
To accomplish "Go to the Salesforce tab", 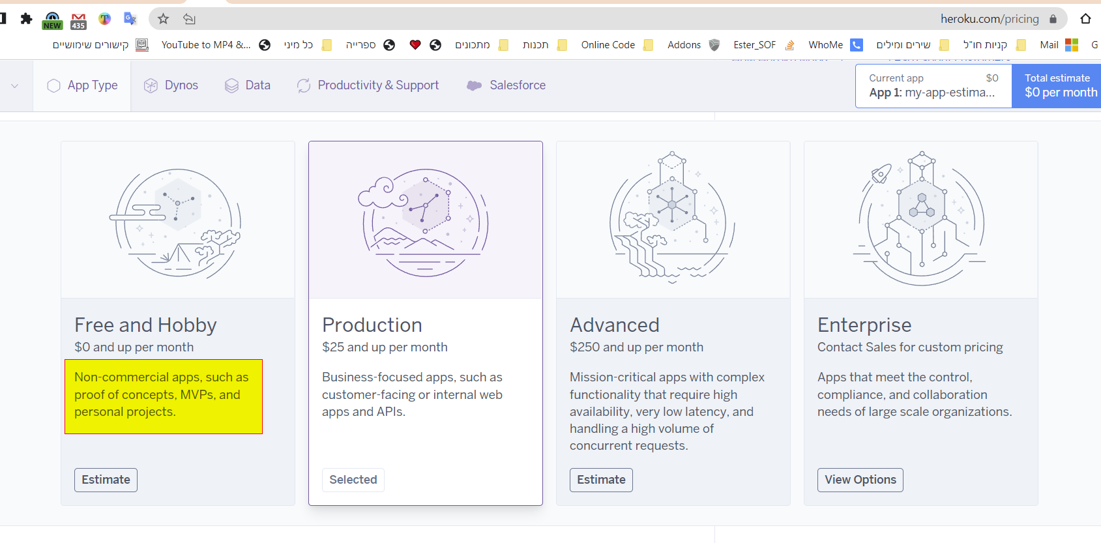I will point(506,85).
